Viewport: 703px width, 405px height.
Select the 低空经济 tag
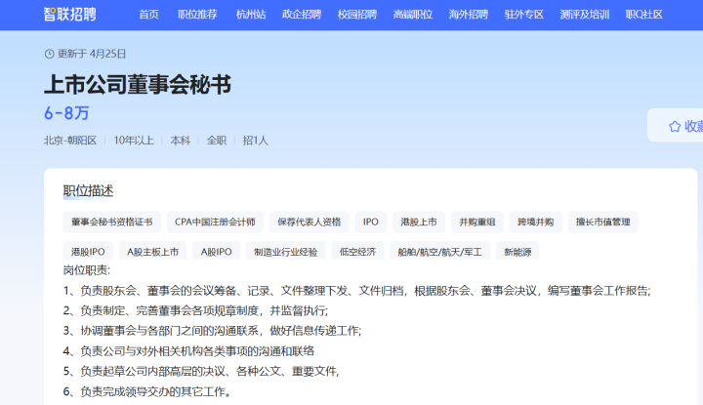pos(357,251)
